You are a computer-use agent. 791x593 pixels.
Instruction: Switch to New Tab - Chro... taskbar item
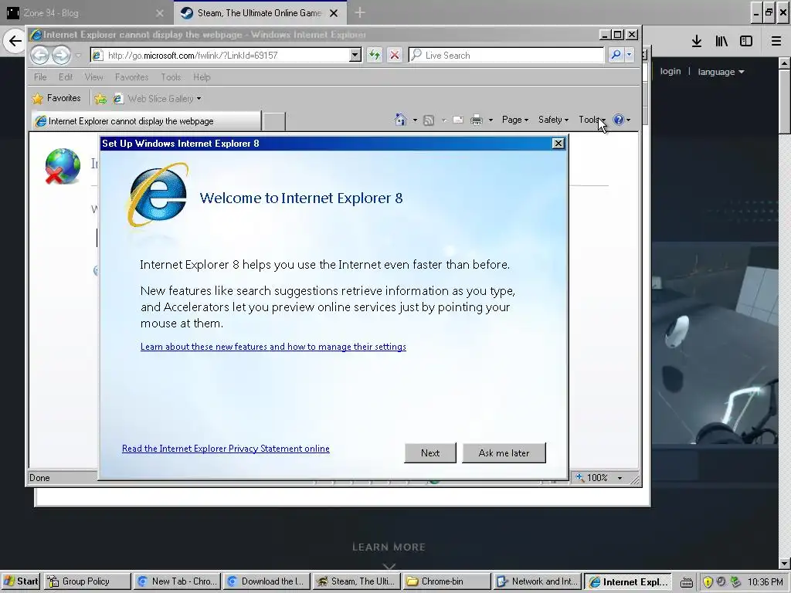tap(177, 581)
